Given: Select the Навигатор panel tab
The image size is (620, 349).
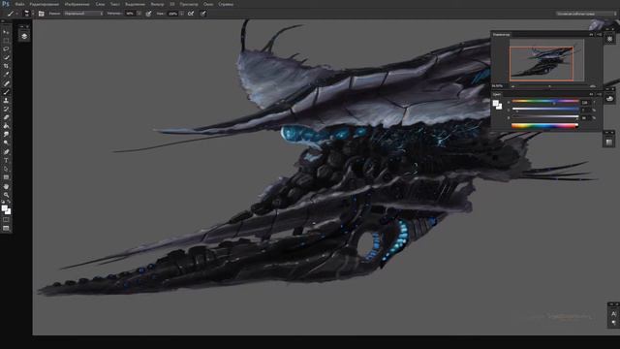Looking at the screenshot, I should [x=502, y=35].
